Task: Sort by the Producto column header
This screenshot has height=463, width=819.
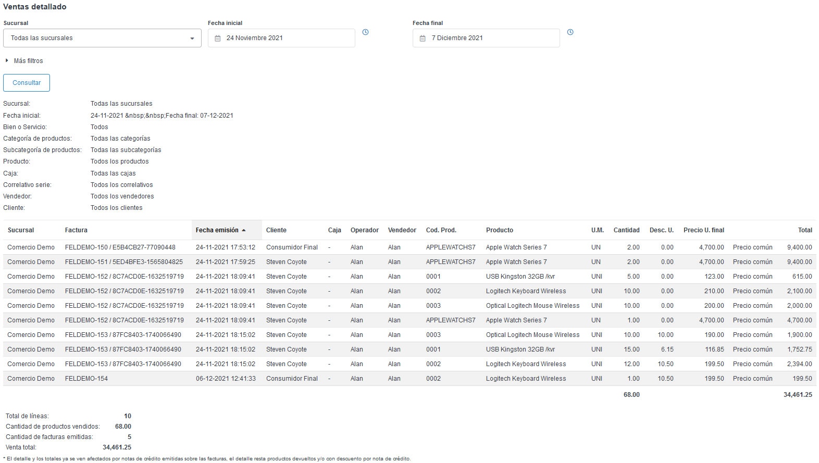Action: (x=499, y=230)
